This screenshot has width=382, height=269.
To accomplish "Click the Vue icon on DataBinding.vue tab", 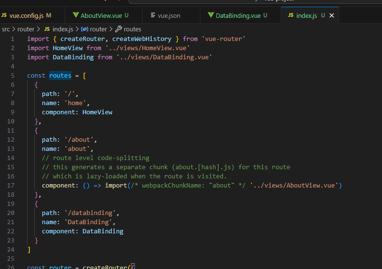I will (x=211, y=15).
